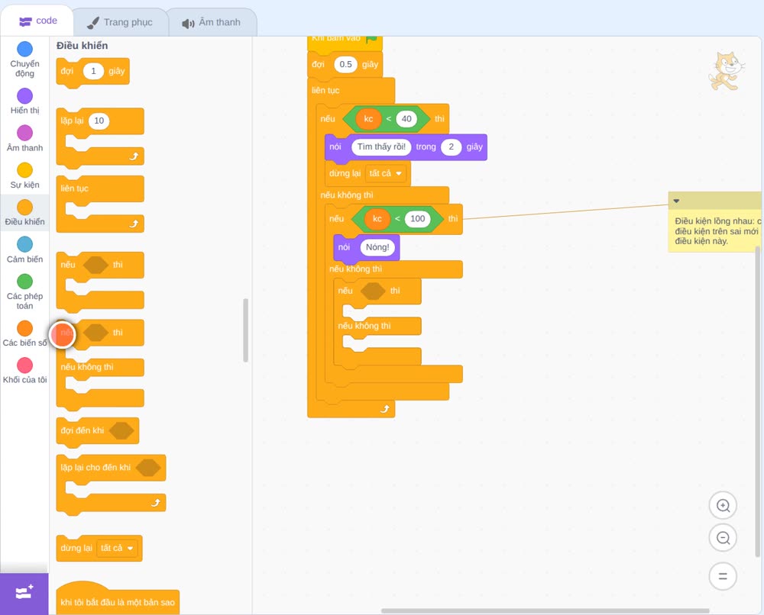Click the kc variable in '< 100' condition
This screenshot has height=615, width=764.
[377, 219]
